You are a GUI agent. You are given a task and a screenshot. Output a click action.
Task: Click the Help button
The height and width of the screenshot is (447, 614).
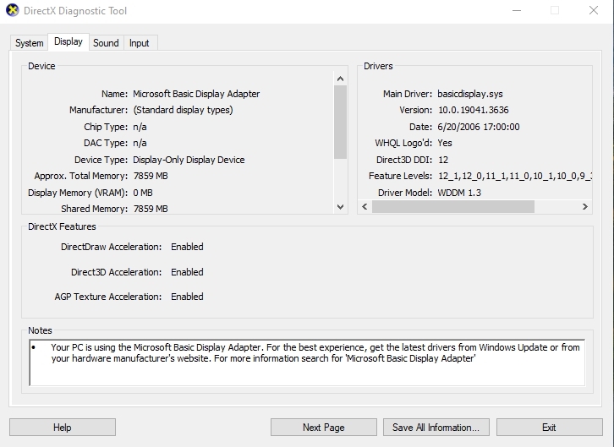pyautogui.click(x=63, y=427)
